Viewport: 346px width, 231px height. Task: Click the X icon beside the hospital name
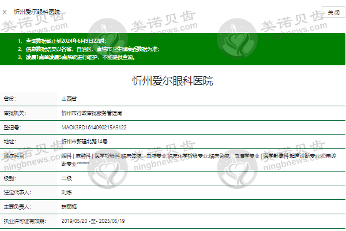pyautogui.click(x=5, y=12)
